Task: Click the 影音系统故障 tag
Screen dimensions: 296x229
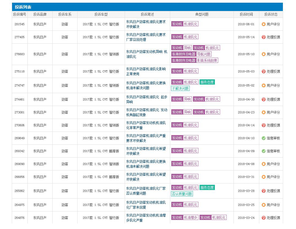Action: click(207, 60)
